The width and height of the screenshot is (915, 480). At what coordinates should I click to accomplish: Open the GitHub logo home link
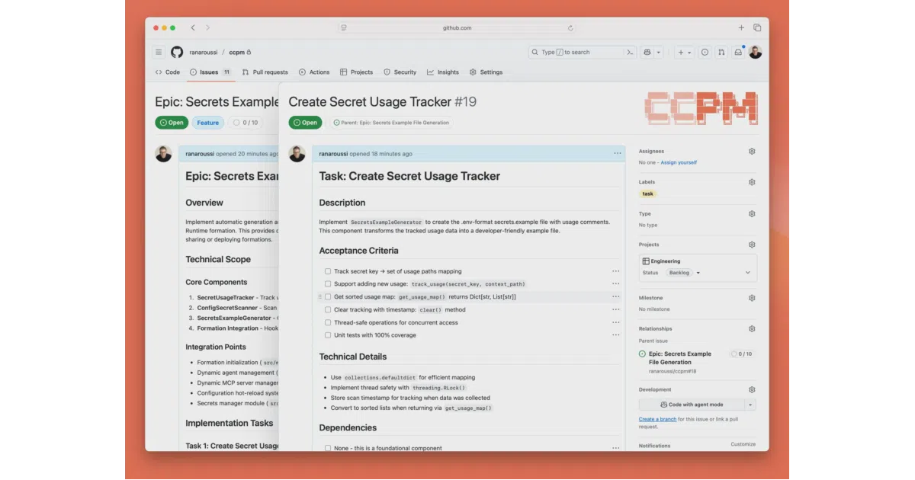pos(177,53)
